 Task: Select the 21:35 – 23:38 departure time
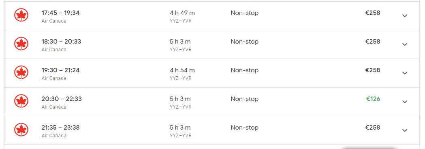(x=60, y=128)
